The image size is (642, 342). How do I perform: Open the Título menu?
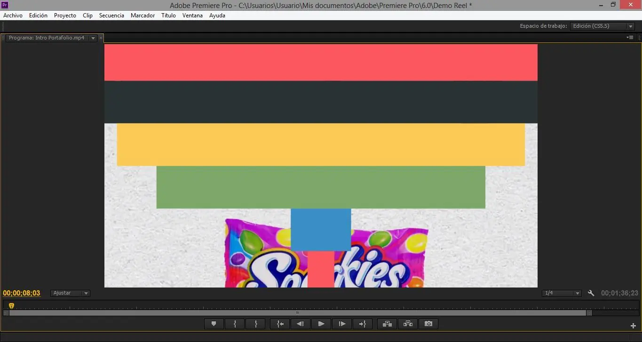click(168, 16)
